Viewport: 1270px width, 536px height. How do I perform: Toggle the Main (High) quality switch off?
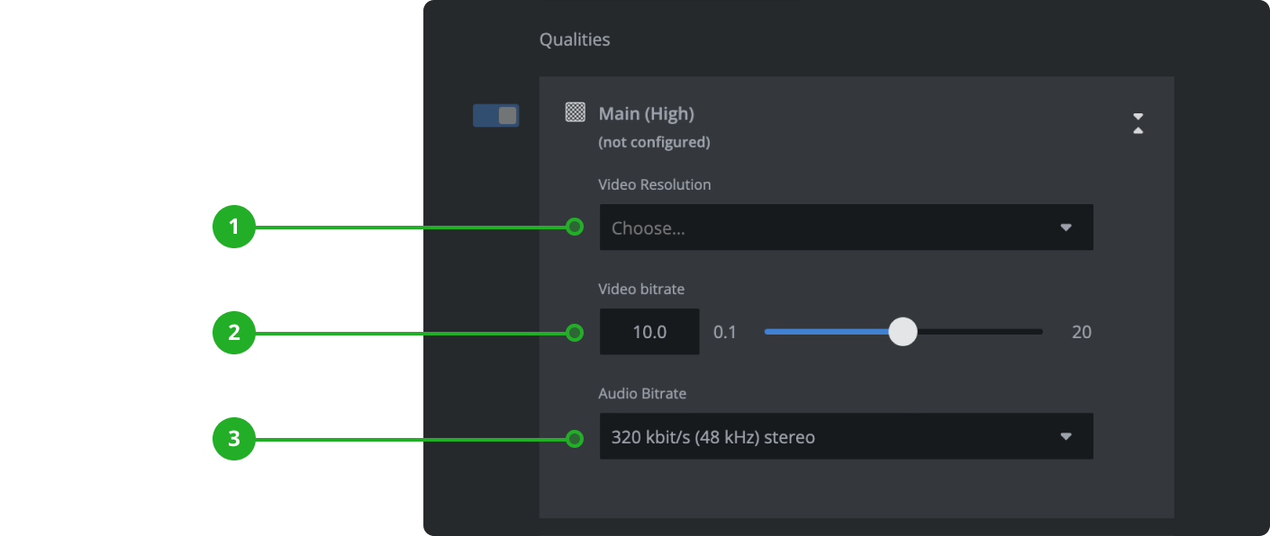[495, 115]
